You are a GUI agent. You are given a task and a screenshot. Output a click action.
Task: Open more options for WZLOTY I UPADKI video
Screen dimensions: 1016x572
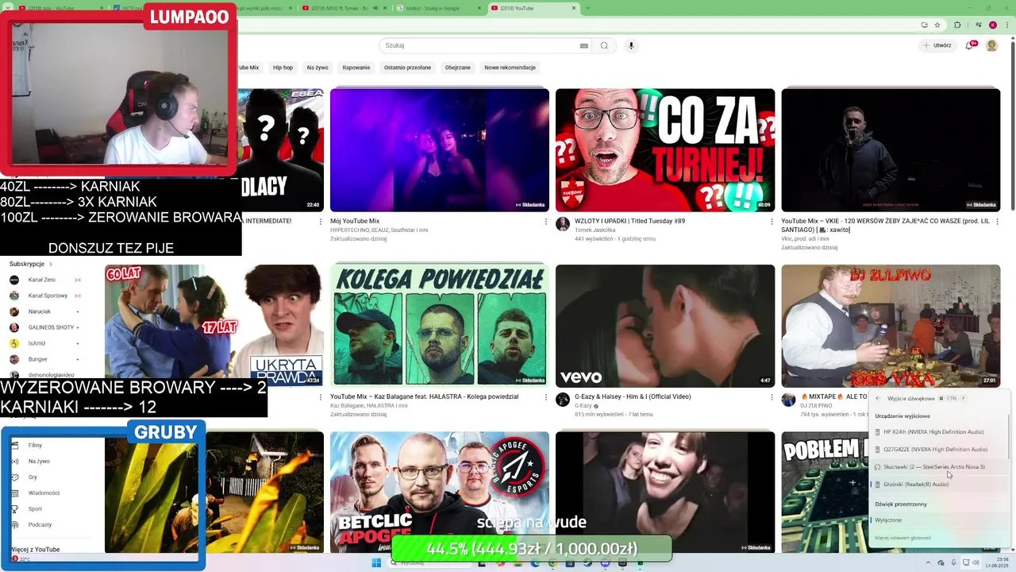[772, 222]
